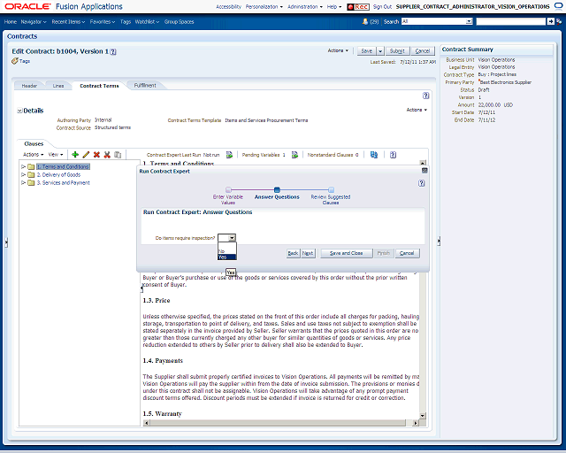
Task: Click the search go arrow icon
Action: pos(550,21)
